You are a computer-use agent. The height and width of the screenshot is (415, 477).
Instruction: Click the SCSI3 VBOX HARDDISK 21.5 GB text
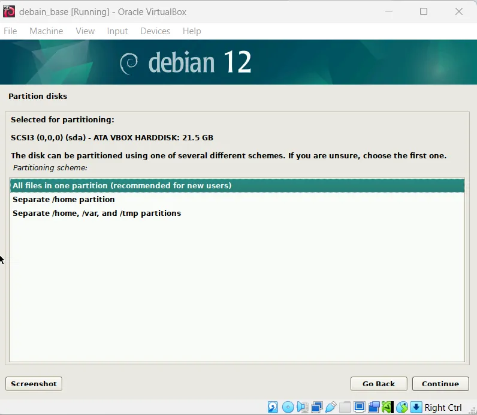click(x=112, y=137)
